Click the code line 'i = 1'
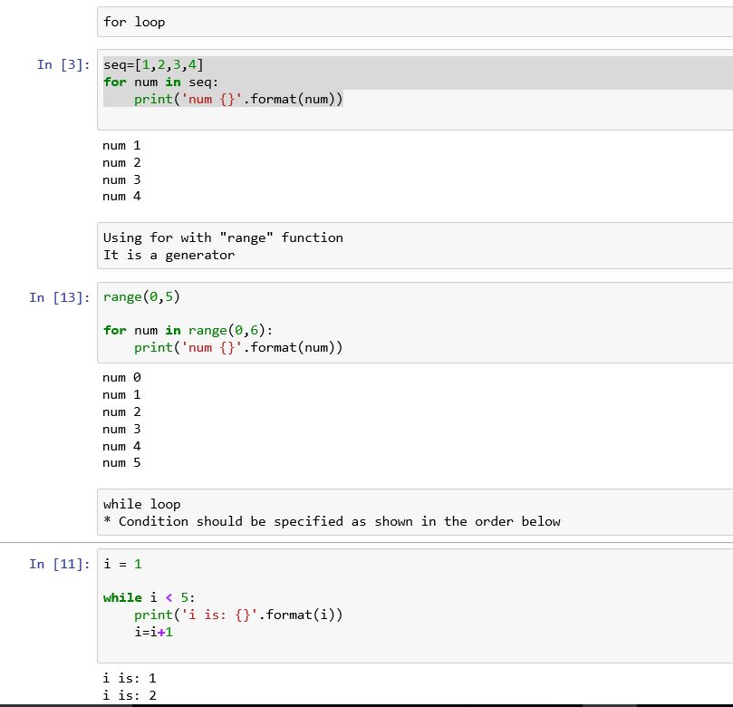 (x=122, y=564)
